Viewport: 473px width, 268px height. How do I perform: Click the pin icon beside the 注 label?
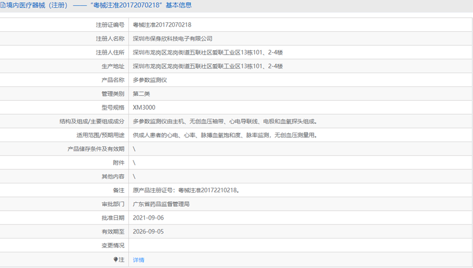pos(116,260)
